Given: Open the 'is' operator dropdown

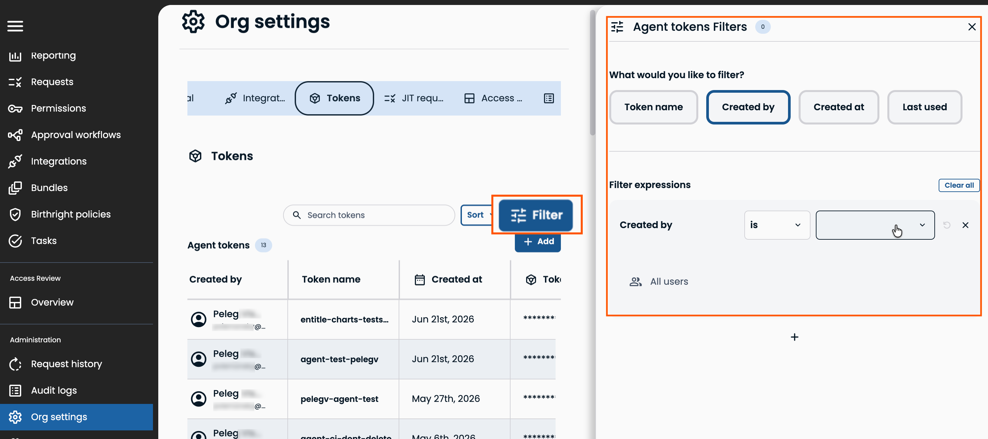Looking at the screenshot, I should pos(777,225).
